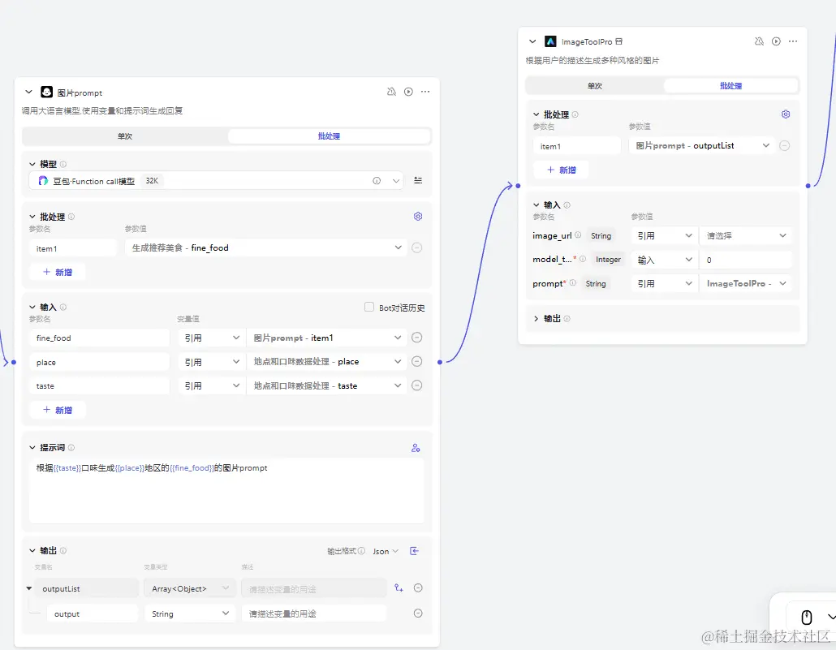Image resolution: width=836 pixels, height=650 pixels.
Task: Open 地点和口味数据处理 - place dropdown
Action: pos(326,362)
